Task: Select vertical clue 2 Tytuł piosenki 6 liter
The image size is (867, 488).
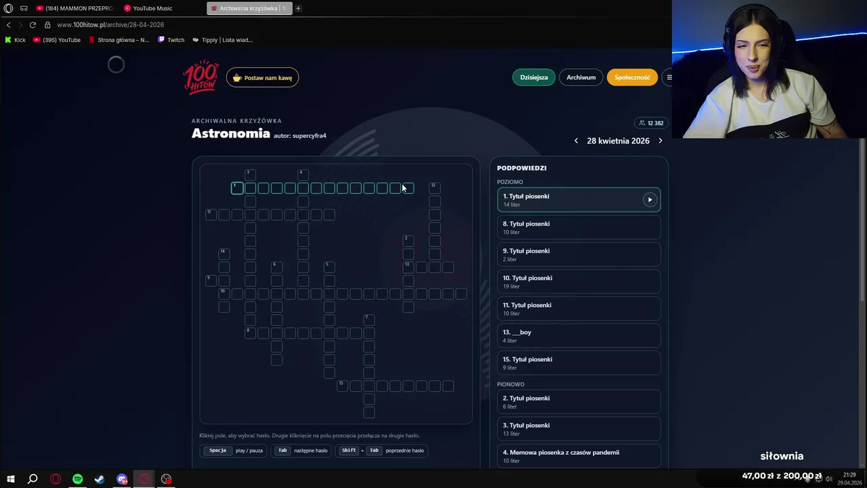Action: [x=578, y=402]
